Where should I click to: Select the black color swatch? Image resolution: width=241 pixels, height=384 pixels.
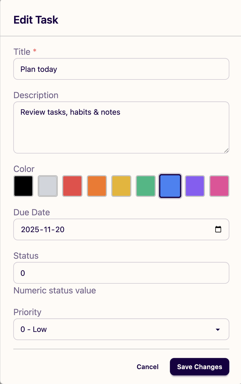click(x=23, y=186)
